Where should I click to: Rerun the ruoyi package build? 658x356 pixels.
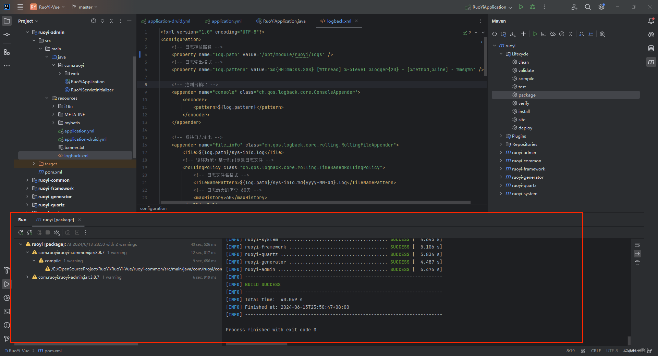point(21,232)
